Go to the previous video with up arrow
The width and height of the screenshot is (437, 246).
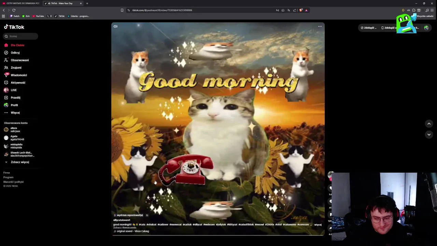(429, 124)
